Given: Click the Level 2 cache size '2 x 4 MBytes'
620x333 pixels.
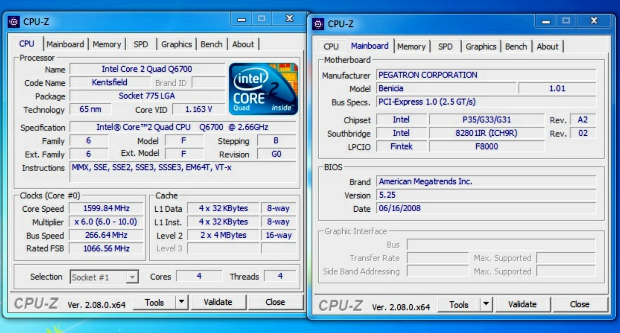Looking at the screenshot, I should [x=223, y=235].
